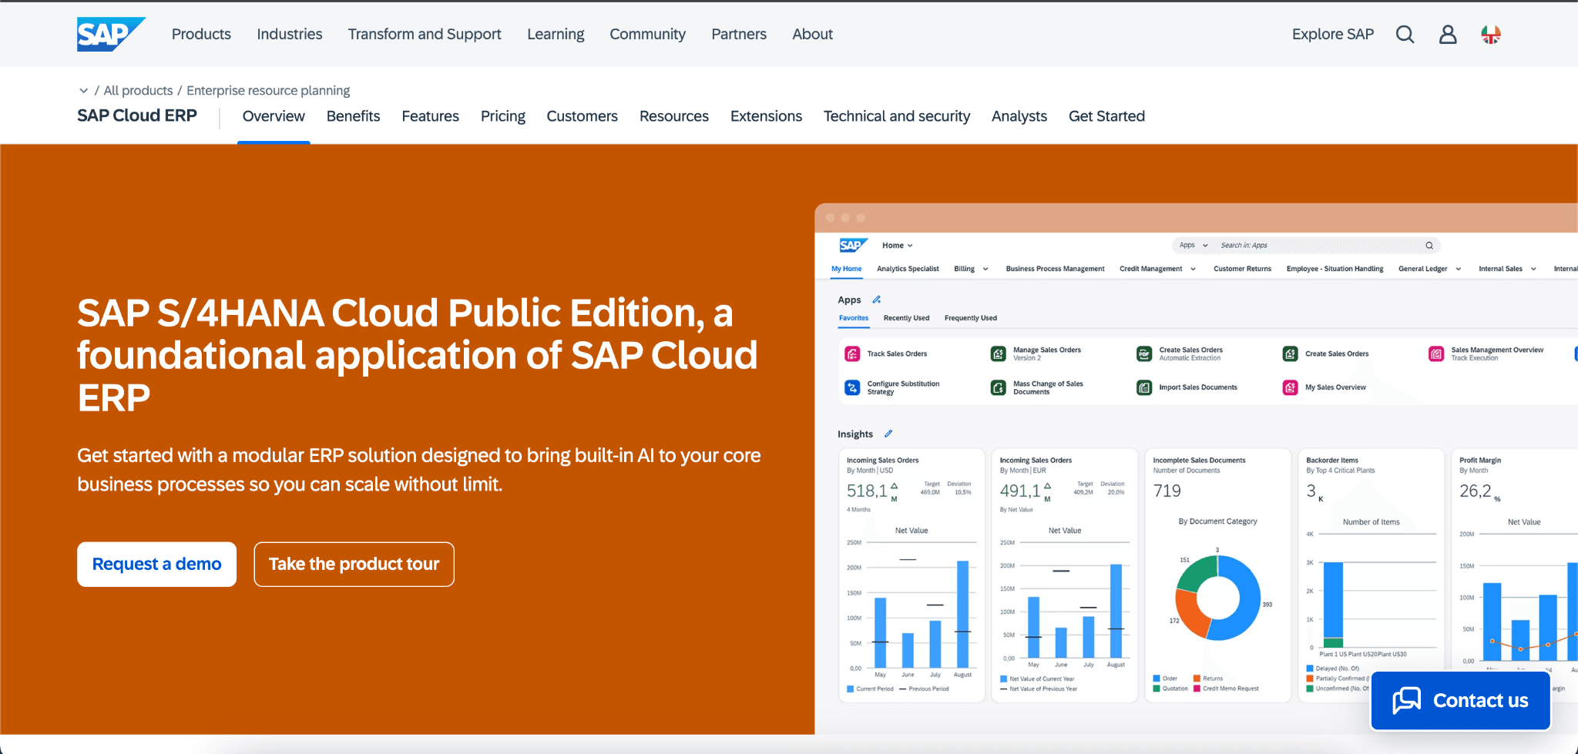Select Customer Returns tab

pos(1242,269)
